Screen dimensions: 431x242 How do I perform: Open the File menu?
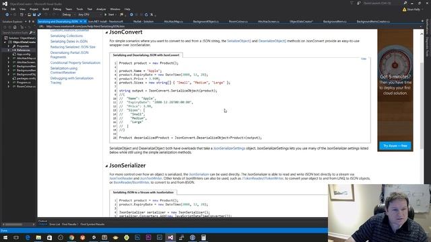(x=4, y=9)
